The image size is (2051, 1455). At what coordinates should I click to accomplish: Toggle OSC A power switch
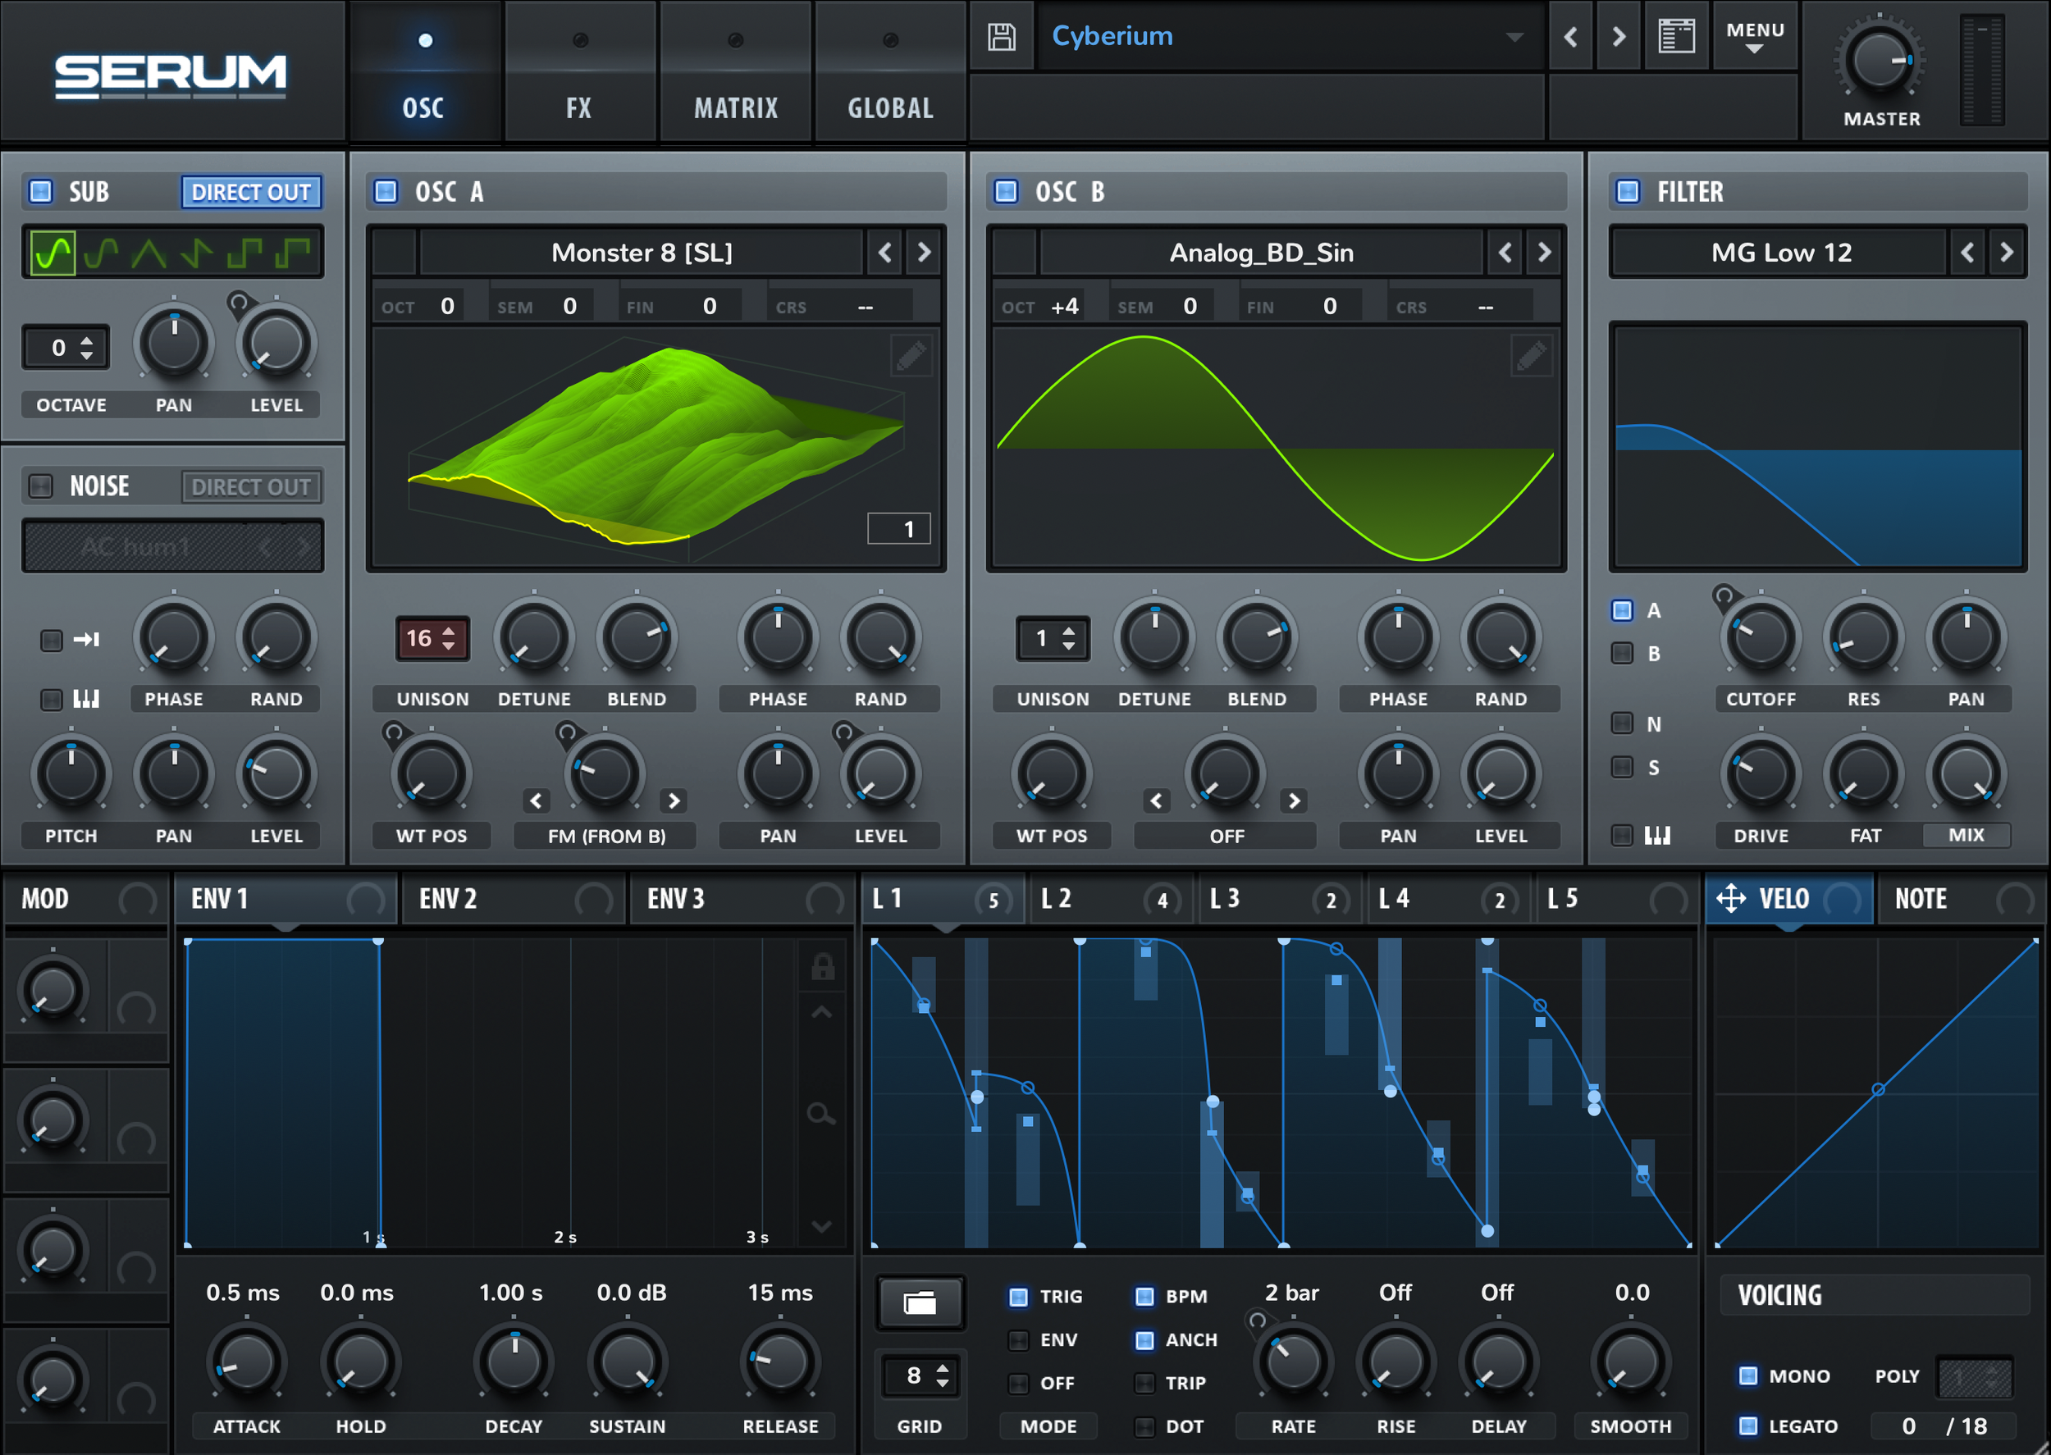pos(386,191)
